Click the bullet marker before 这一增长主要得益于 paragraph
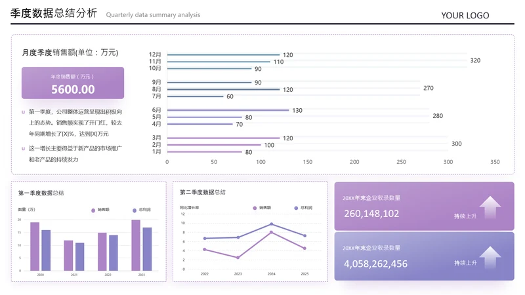525x295 pixels. 23,149
